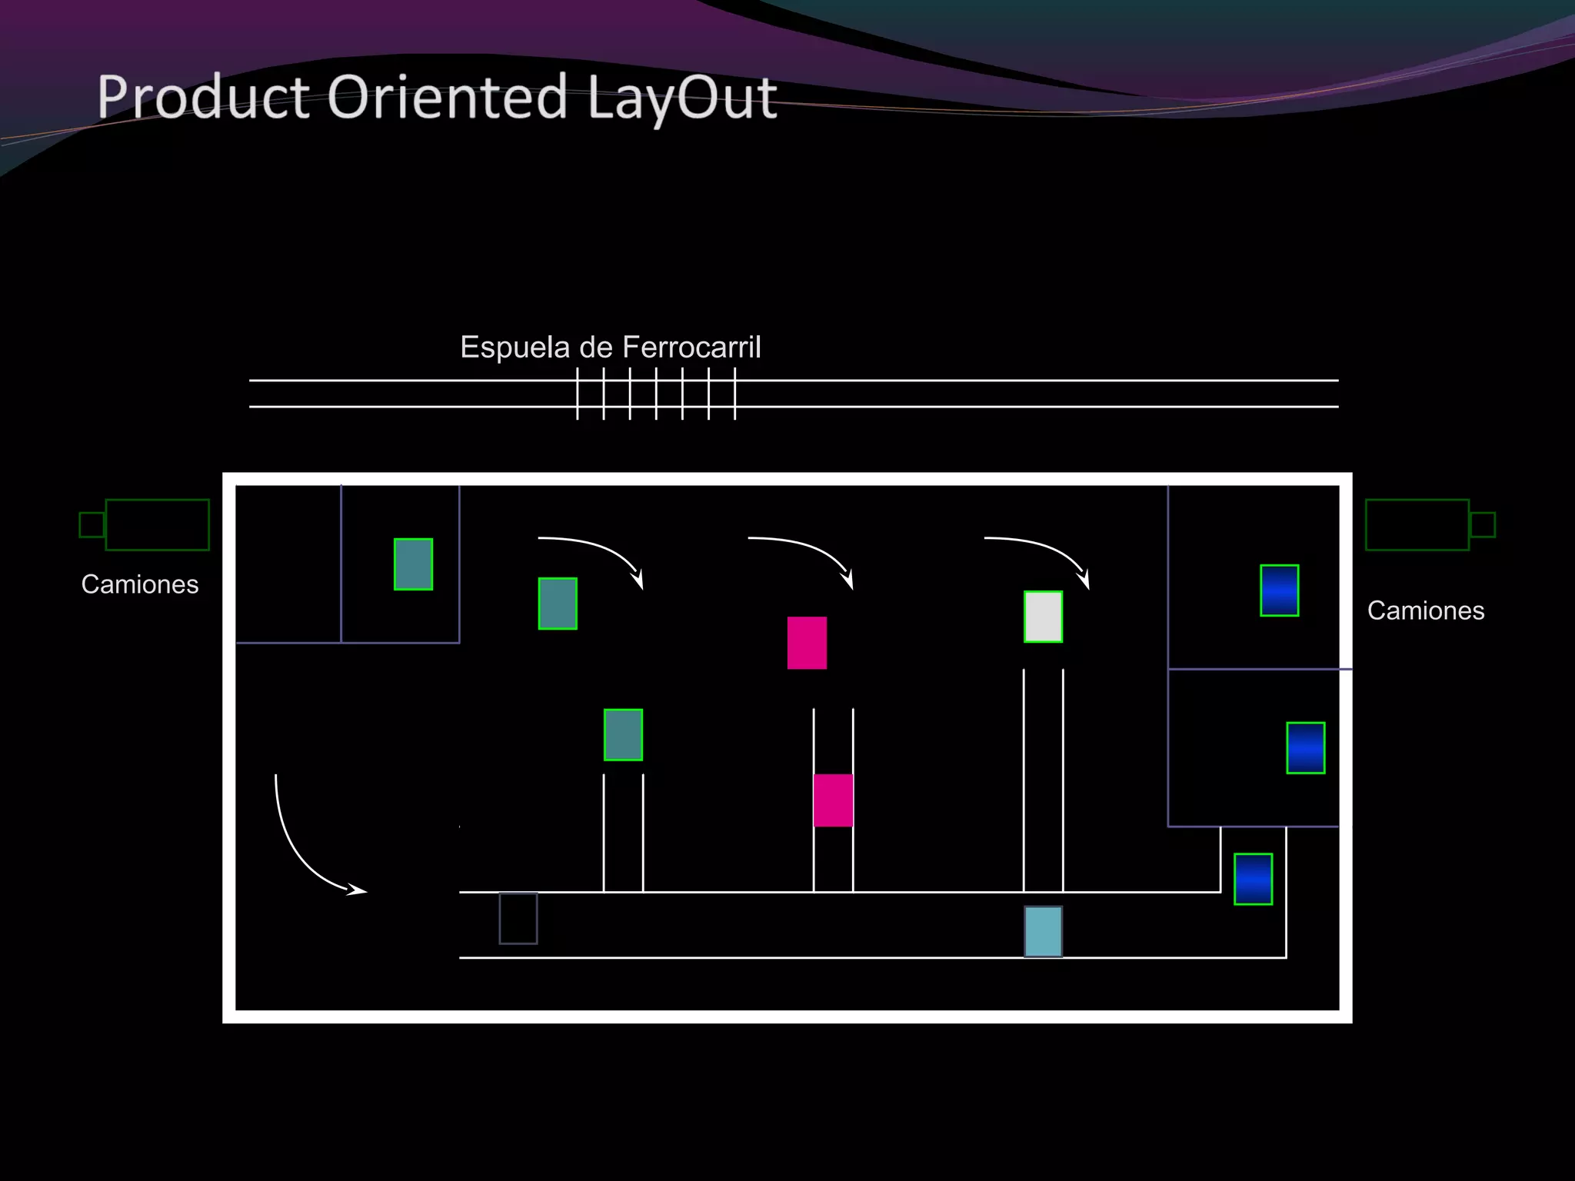Select the upper magenta rectangle
This screenshot has height=1181, width=1575.
[x=807, y=643]
